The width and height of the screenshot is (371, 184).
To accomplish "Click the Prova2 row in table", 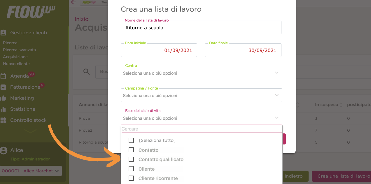I will [85, 130].
